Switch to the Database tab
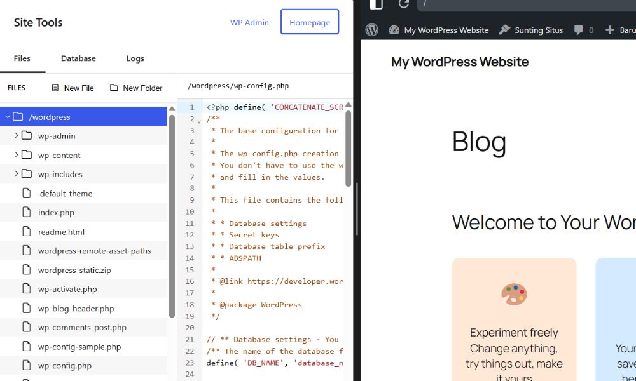The image size is (636, 381). point(78,58)
